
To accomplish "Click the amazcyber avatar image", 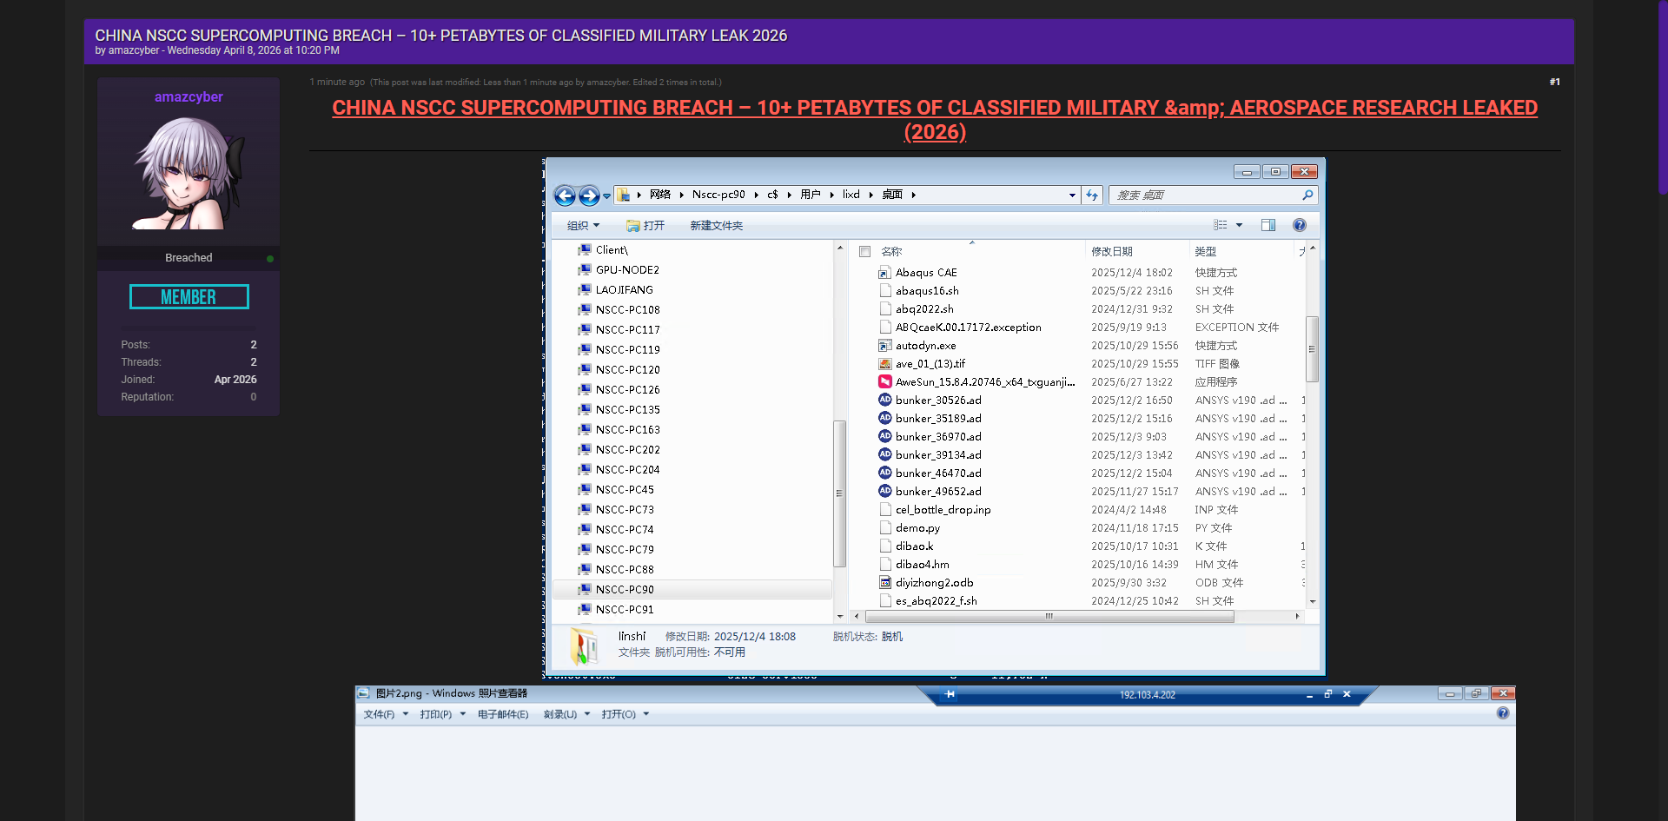I will coord(189,174).
